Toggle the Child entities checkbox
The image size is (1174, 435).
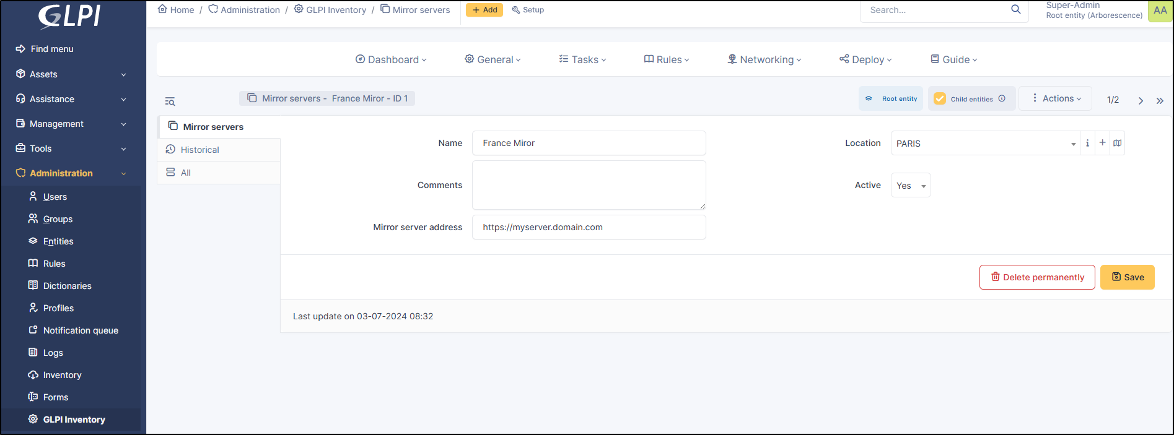click(x=940, y=99)
